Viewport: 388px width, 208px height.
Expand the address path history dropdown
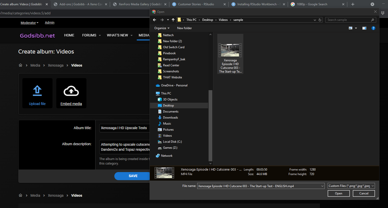pyautogui.click(x=315, y=20)
